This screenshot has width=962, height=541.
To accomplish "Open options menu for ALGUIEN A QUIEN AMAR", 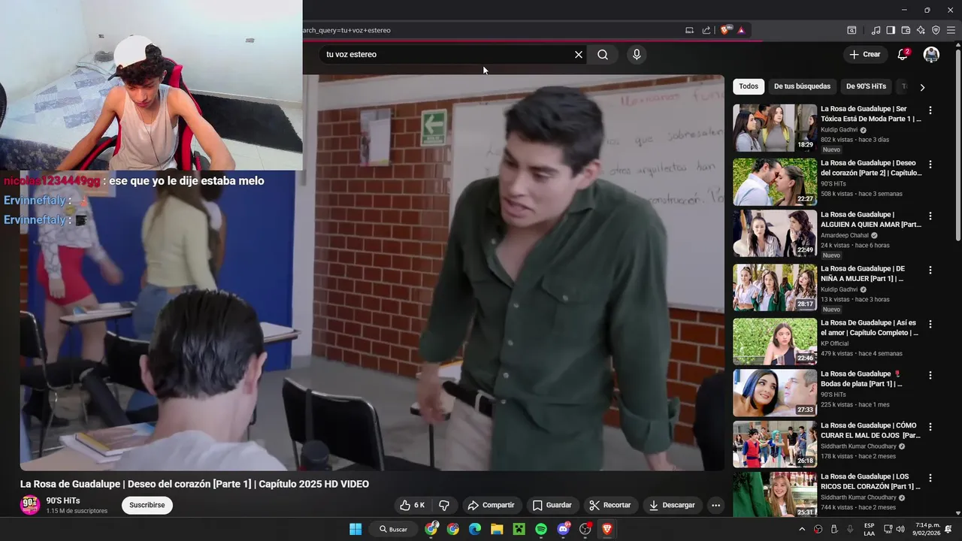I will point(930,216).
